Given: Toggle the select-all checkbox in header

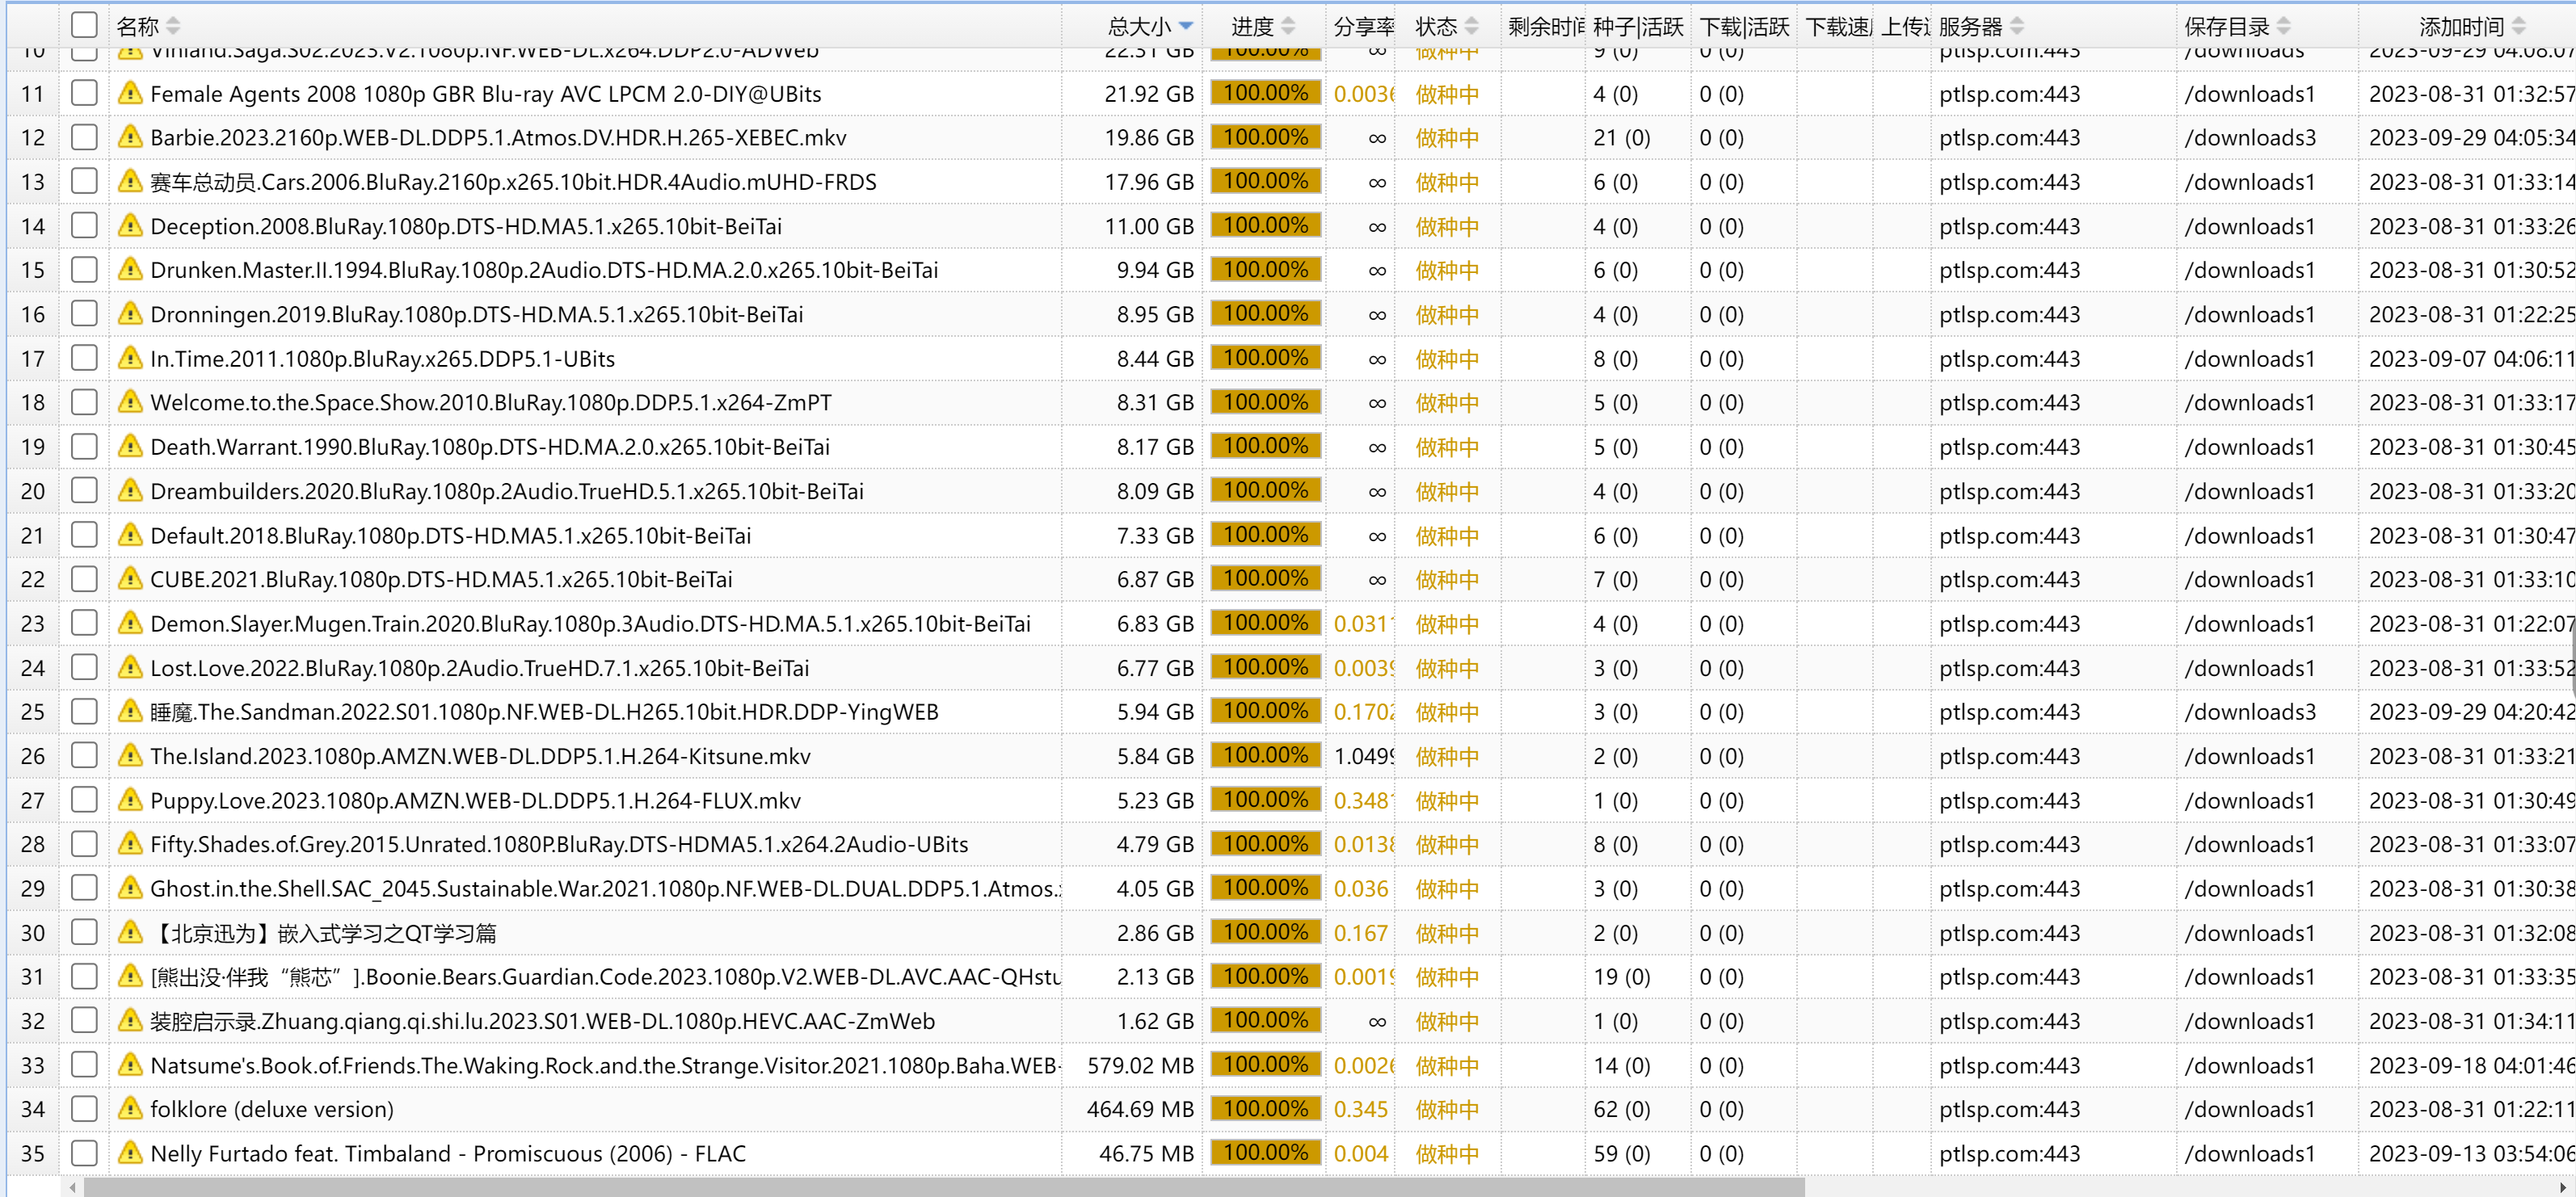Looking at the screenshot, I should click(85, 26).
